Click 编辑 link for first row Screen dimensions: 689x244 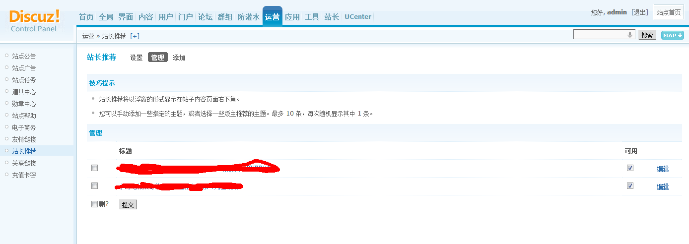pos(663,169)
